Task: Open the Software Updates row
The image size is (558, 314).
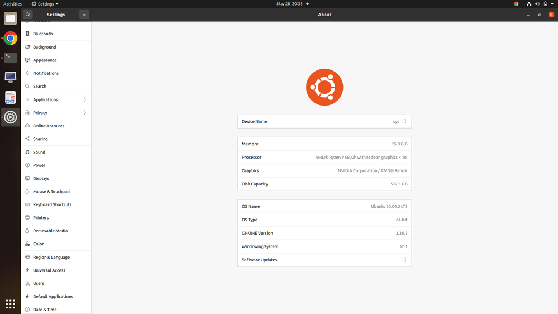Action: 324,260
